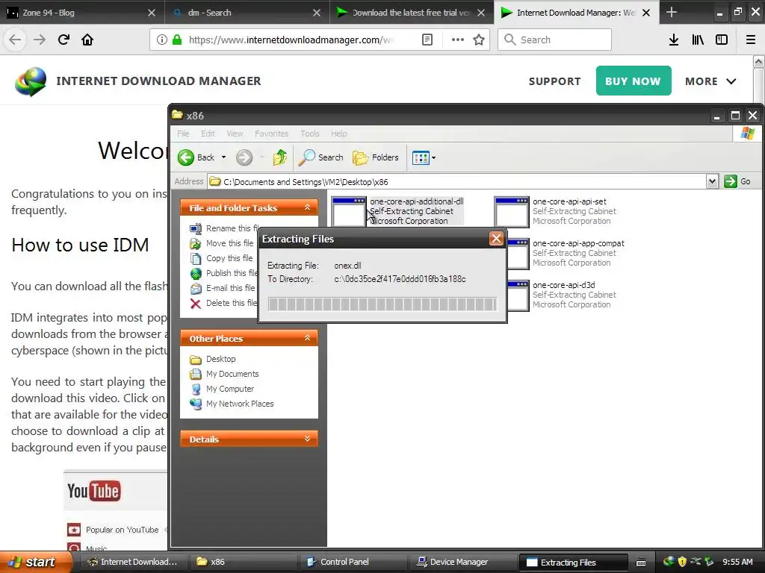
Task: Click the SUPPORT link on IDM site
Action: [x=555, y=81]
